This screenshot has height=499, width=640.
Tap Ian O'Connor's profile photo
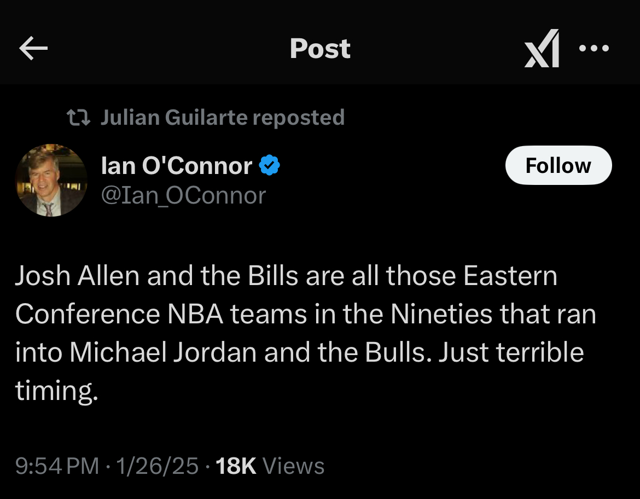(x=51, y=180)
